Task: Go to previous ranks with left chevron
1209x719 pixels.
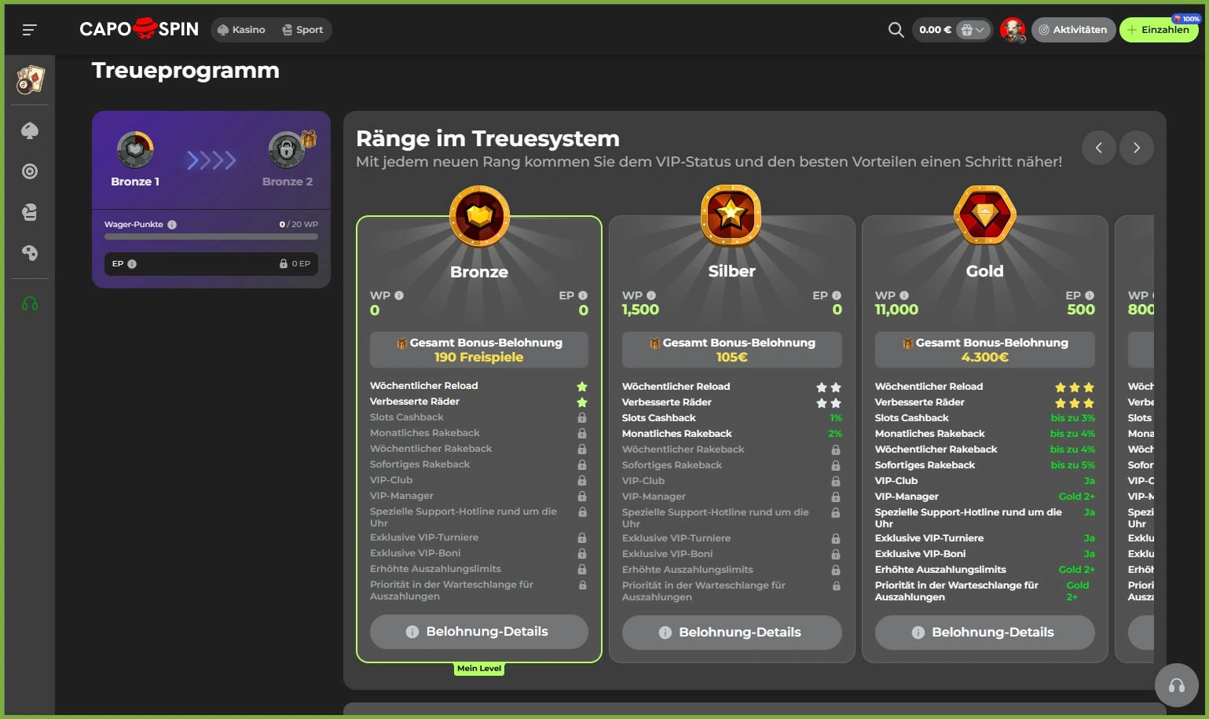Action: click(x=1098, y=148)
